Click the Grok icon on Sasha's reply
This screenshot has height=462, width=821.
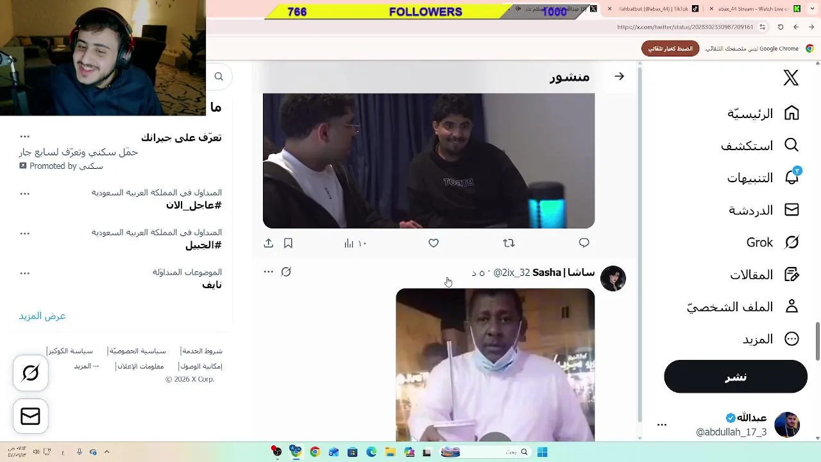286,272
